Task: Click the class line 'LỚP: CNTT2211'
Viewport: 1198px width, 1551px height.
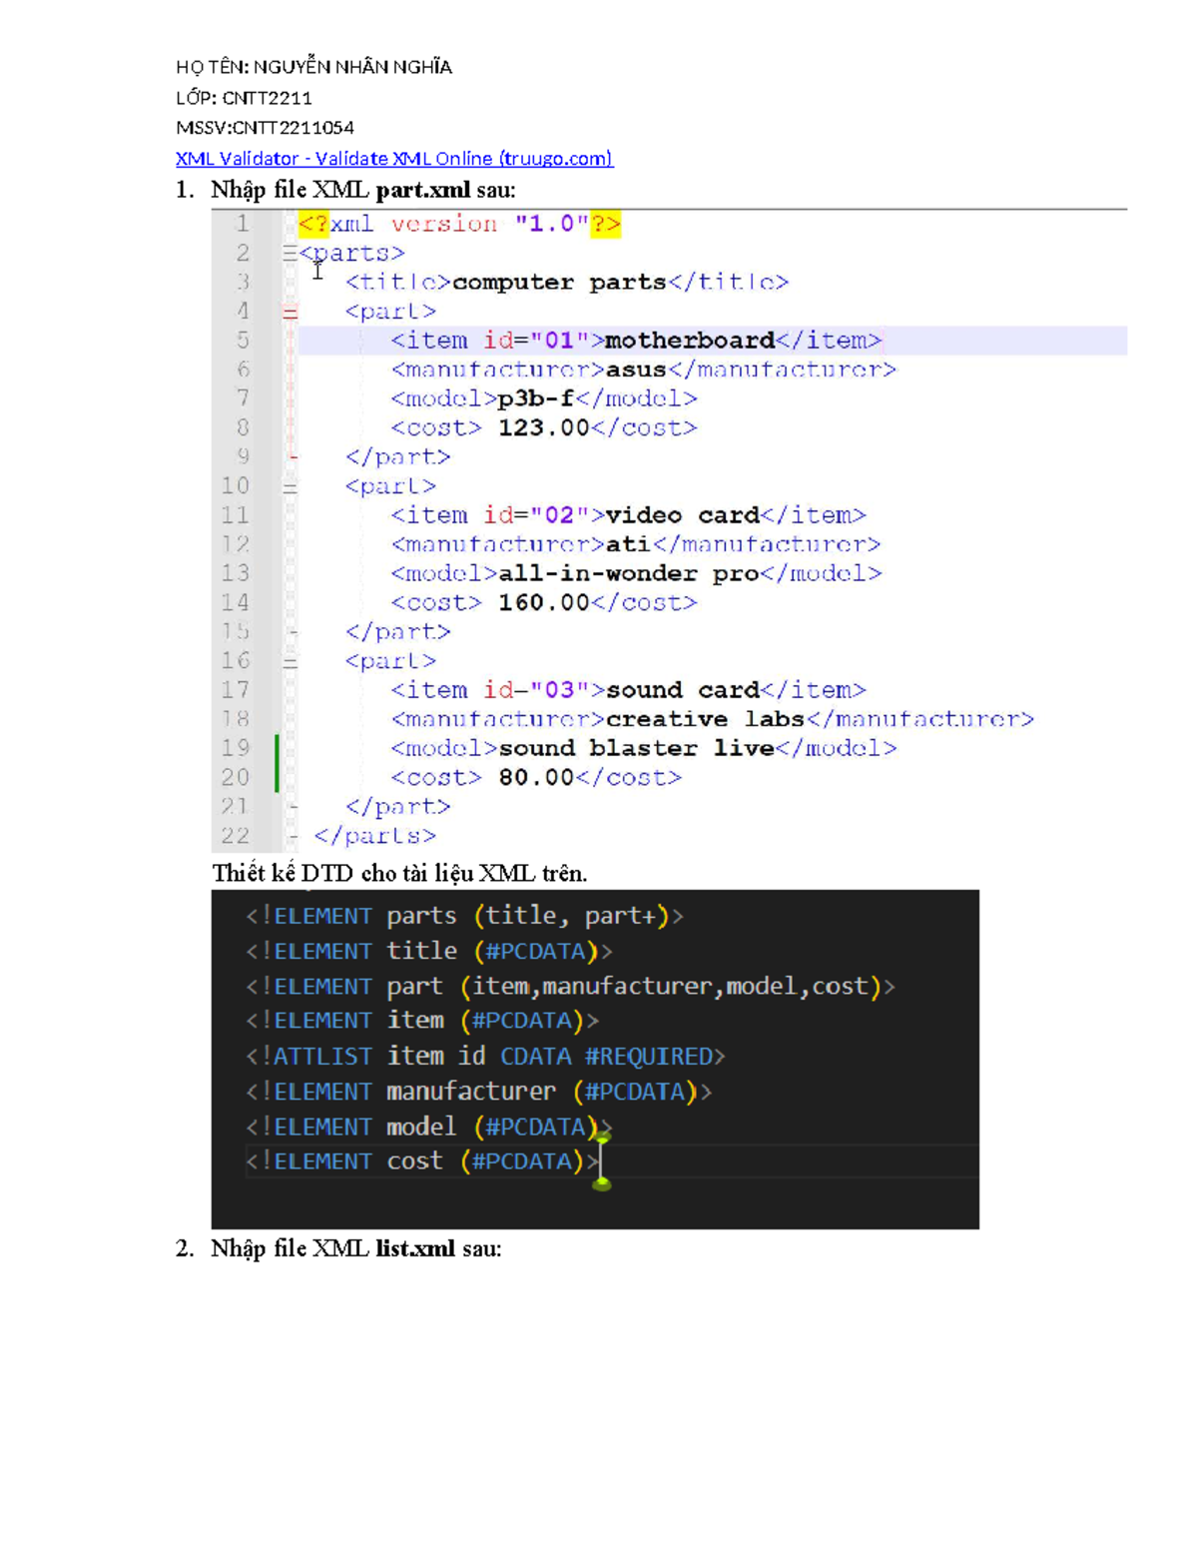Action: pos(244,98)
